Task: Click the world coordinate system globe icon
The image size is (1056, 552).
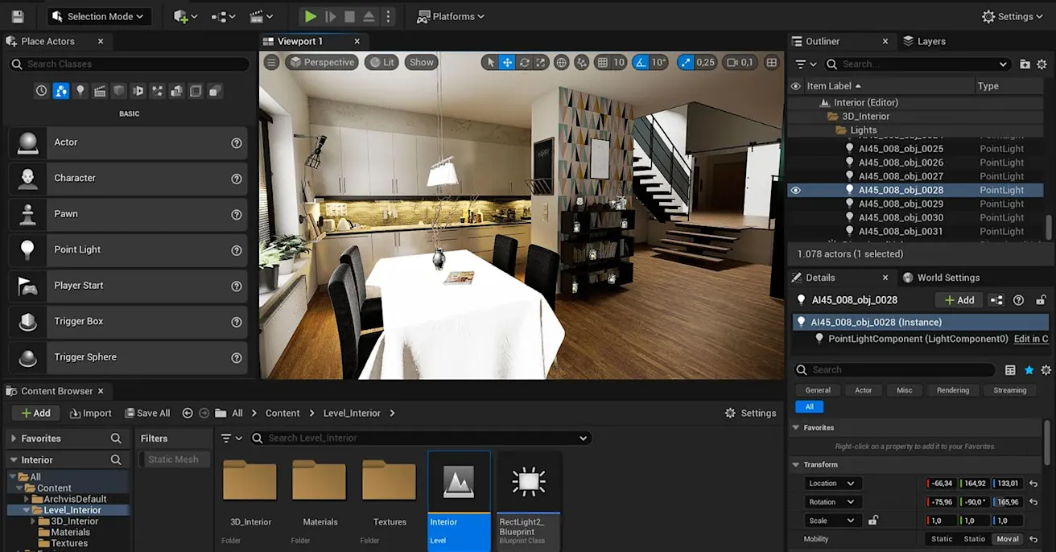Action: coord(562,63)
